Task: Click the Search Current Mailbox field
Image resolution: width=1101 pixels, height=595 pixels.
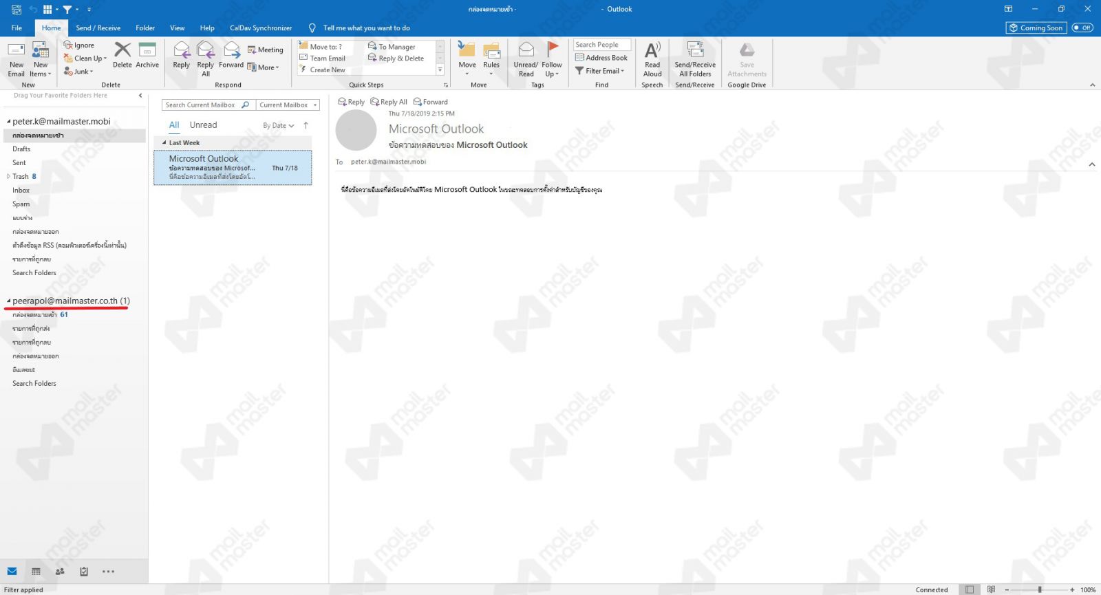Action: pos(209,105)
